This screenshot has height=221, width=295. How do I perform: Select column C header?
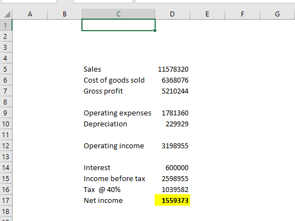click(119, 14)
